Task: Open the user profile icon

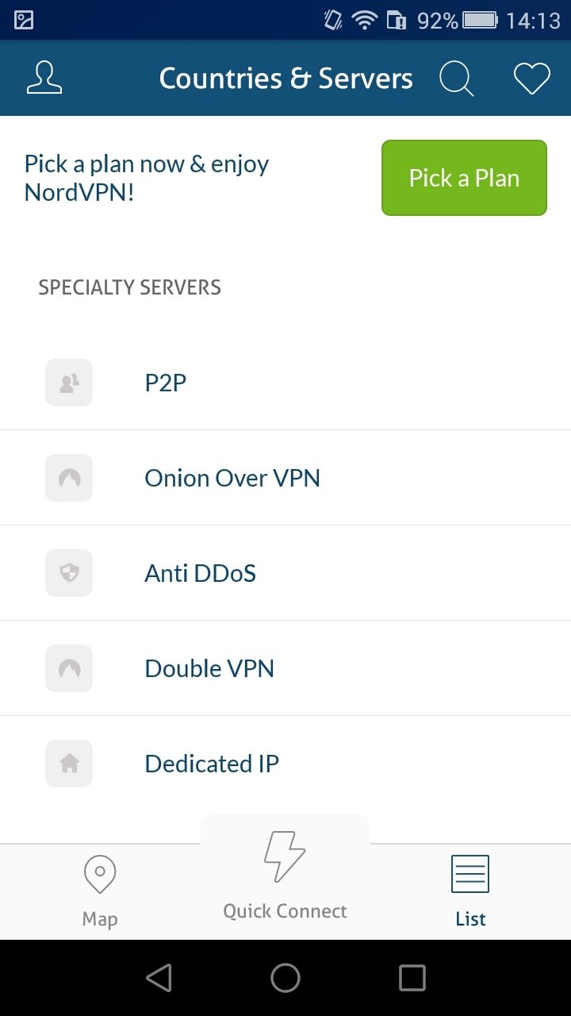Action: tap(44, 78)
